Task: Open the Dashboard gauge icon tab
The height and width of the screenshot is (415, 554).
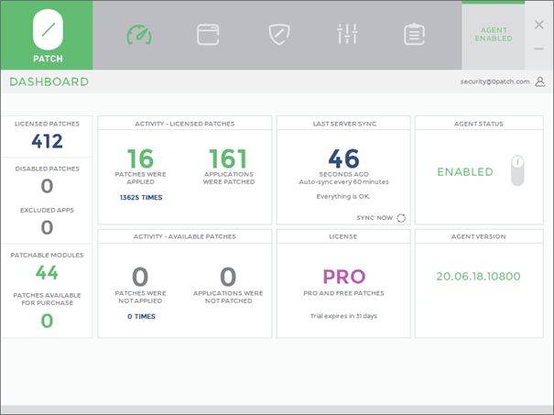Action: (139, 35)
